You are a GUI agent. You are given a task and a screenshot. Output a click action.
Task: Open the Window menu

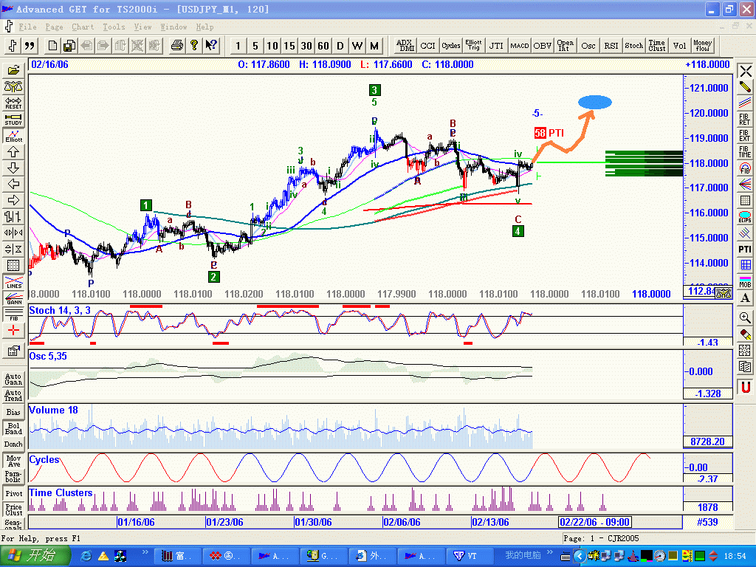[173, 27]
